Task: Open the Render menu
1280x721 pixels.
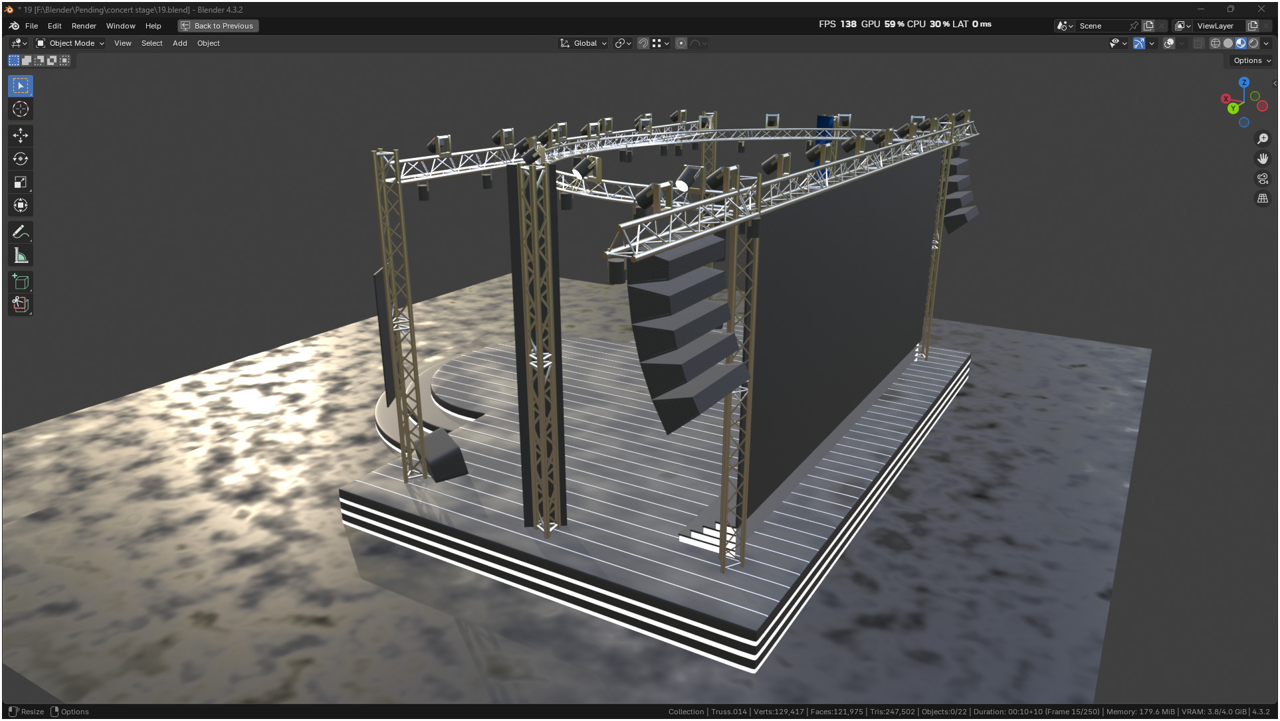Action: pos(84,26)
